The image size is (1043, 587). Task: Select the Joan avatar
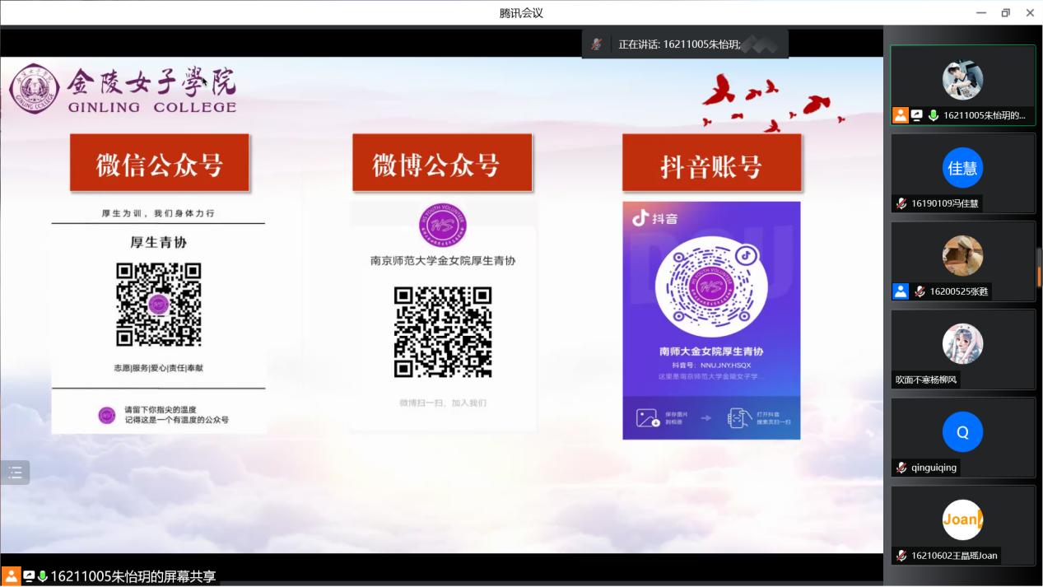click(962, 520)
